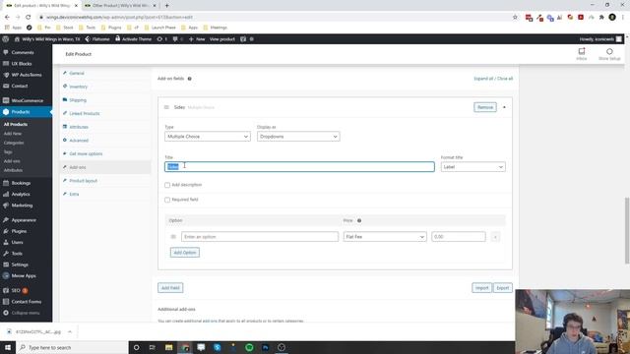The width and height of the screenshot is (630, 354).
Task: Click the Import add-ons button
Action: tap(481, 288)
